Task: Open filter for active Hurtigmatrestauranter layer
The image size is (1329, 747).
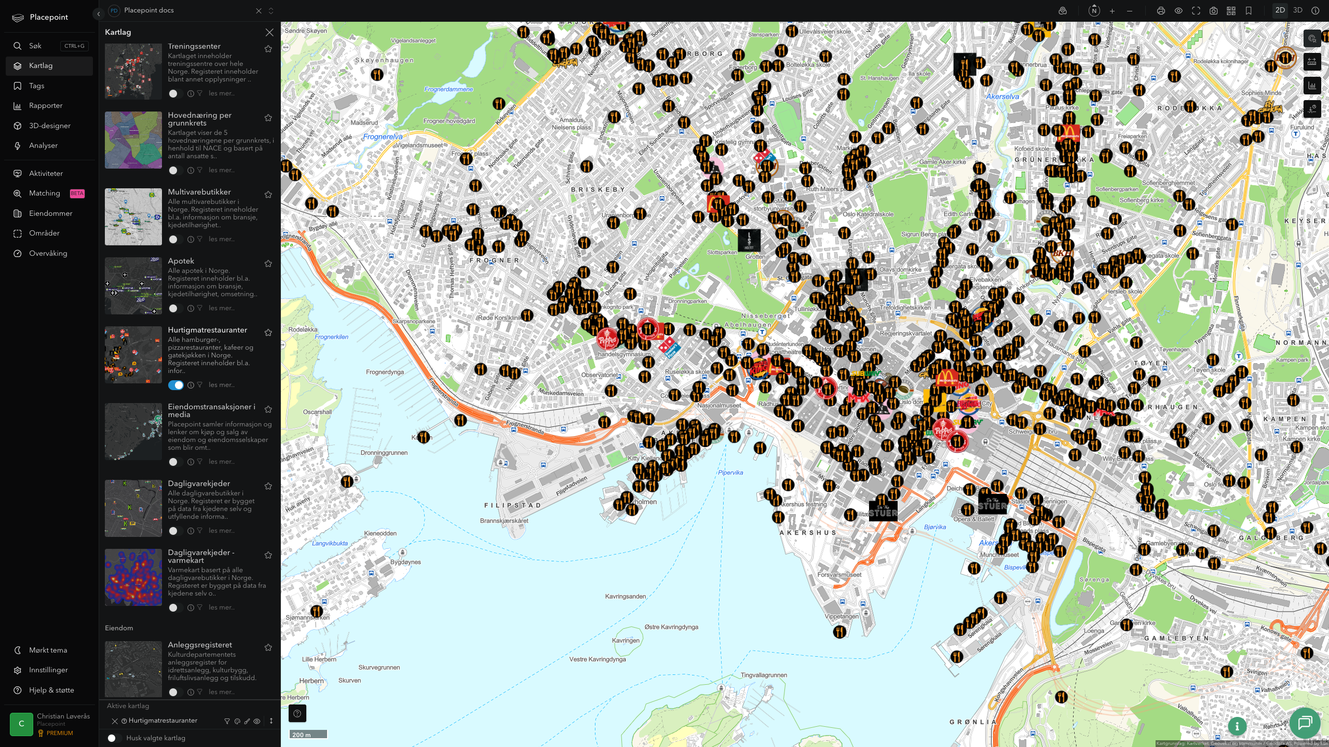Action: (227, 721)
